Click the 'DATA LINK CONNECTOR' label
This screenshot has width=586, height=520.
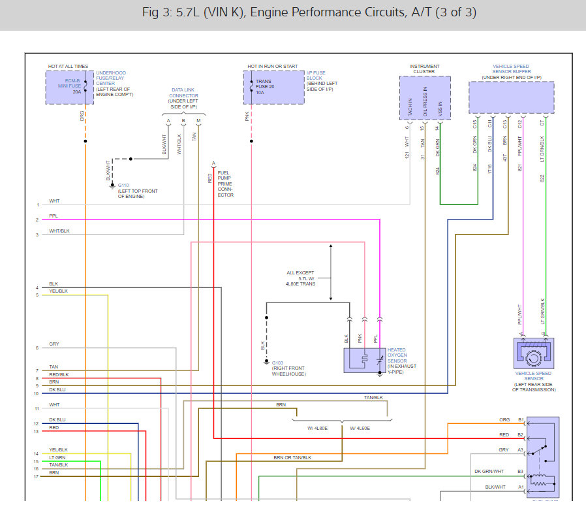pyautogui.click(x=183, y=93)
